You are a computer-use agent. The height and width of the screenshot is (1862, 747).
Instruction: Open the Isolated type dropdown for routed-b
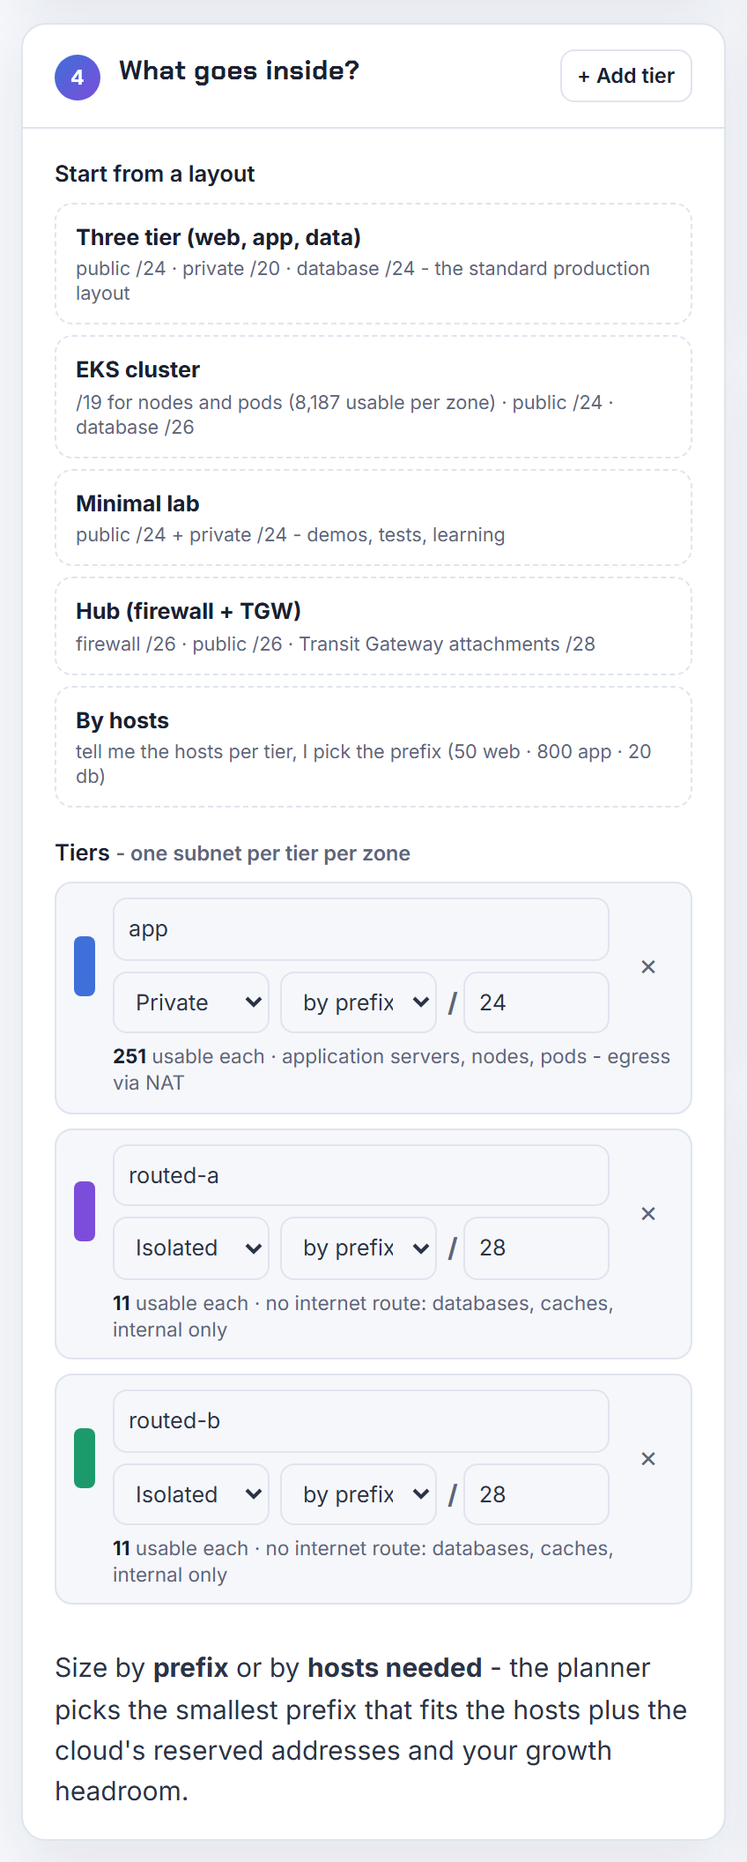tap(191, 1494)
